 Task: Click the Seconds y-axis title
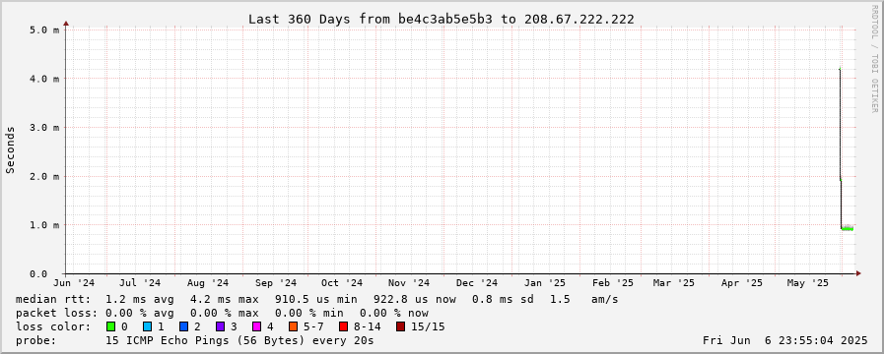point(10,149)
